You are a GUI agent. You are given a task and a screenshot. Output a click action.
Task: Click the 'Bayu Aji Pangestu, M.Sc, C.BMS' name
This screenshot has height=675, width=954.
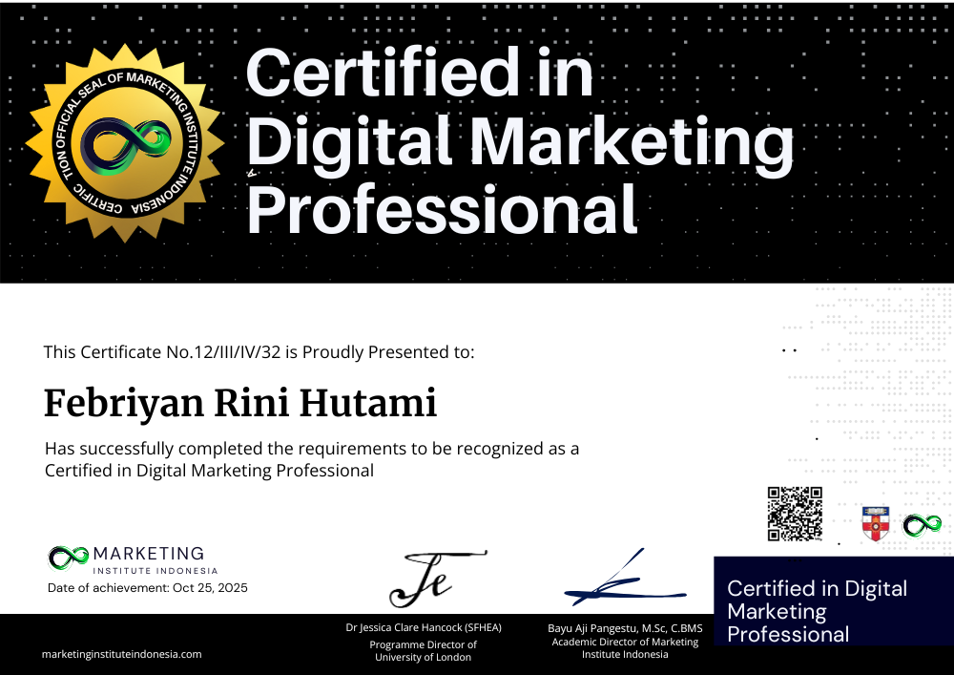click(x=625, y=628)
